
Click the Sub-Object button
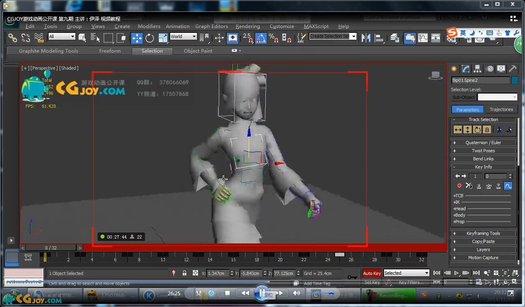(x=463, y=97)
